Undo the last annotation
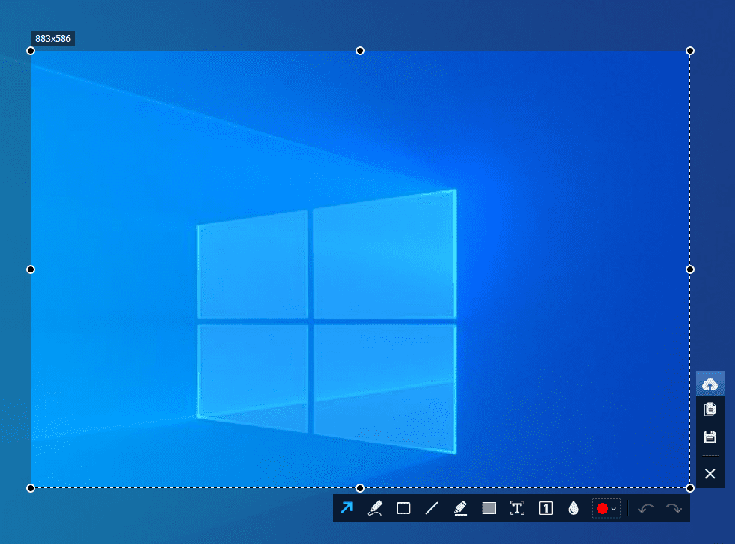735x544 pixels. [646, 508]
